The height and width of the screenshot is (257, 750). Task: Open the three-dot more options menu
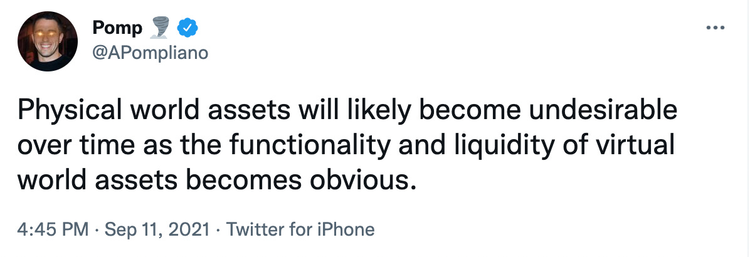click(716, 28)
